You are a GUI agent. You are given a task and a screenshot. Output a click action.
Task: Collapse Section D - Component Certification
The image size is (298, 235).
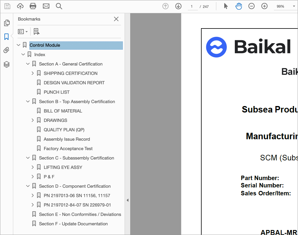click(x=28, y=186)
